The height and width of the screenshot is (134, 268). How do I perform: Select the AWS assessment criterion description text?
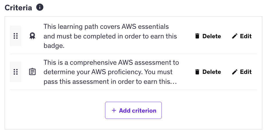click(111, 72)
